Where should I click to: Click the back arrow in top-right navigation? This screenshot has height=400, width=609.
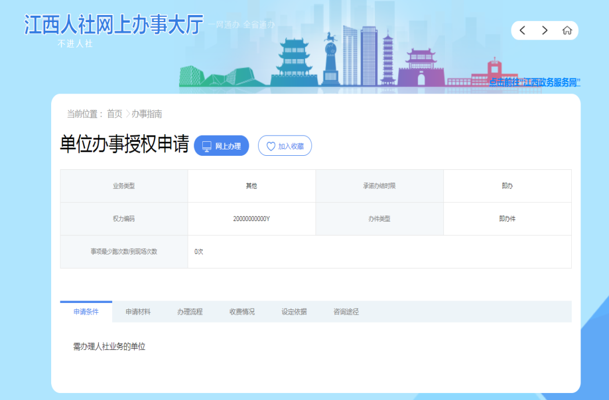[522, 29]
